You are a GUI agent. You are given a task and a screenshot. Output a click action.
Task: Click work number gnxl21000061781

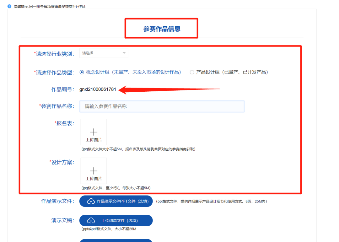98,89
